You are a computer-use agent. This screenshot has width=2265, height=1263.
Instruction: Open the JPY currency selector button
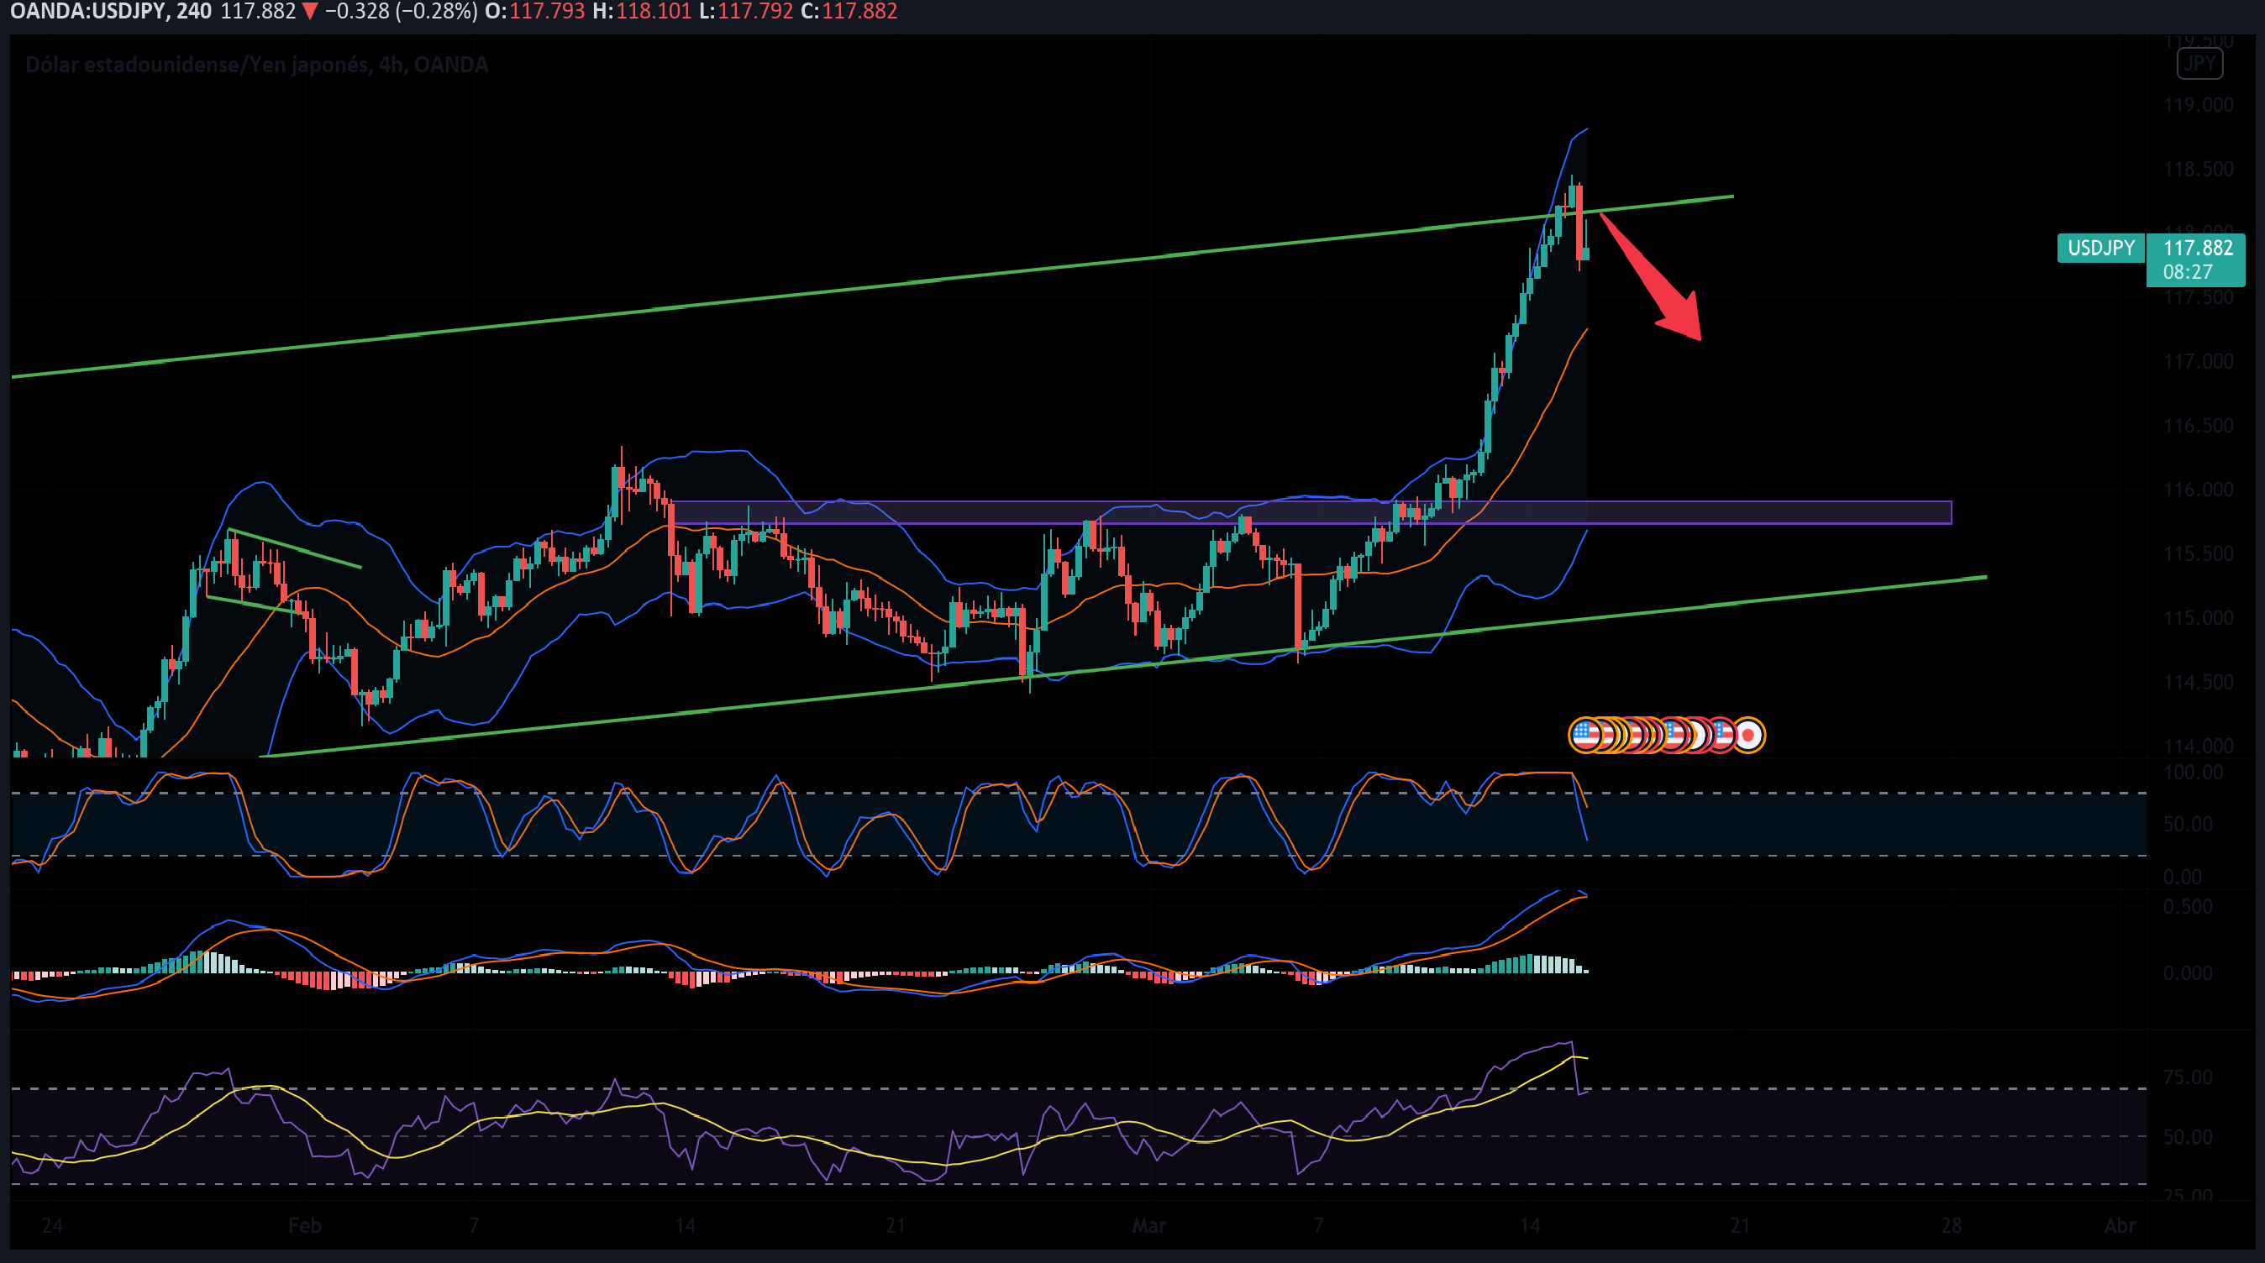[x=2199, y=63]
